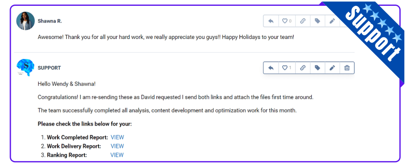Edit the SUPPORT message with pencil icon

[332, 68]
